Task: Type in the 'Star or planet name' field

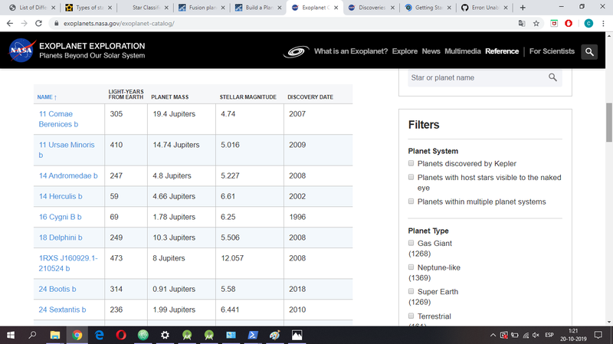Action: point(475,77)
